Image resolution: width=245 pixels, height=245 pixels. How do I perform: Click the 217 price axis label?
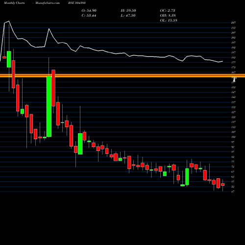pos(233,23)
